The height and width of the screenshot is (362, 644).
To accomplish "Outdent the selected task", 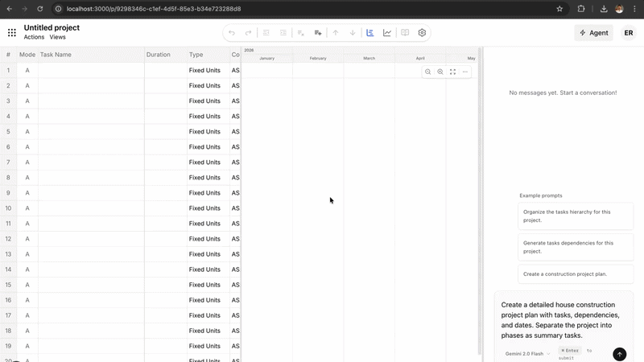I will [266, 33].
